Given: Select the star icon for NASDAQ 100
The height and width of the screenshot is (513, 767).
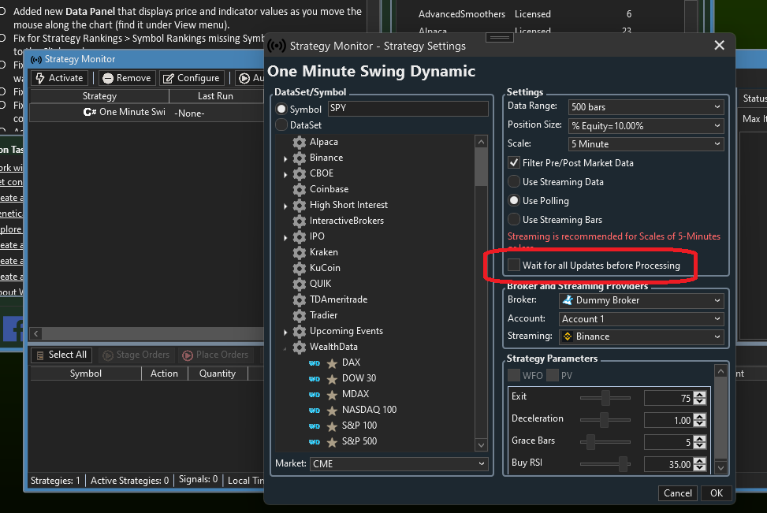Looking at the screenshot, I should coord(332,410).
